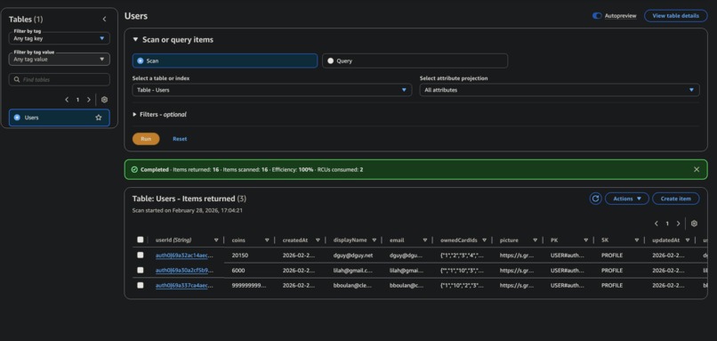Click the Run button
Image resolution: width=717 pixels, height=341 pixels.
point(146,139)
